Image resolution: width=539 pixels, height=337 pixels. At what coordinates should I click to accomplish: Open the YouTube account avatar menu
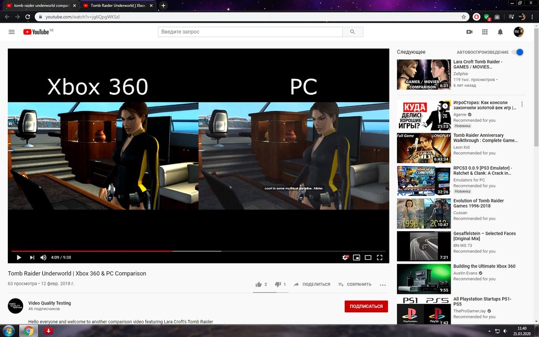click(x=518, y=32)
